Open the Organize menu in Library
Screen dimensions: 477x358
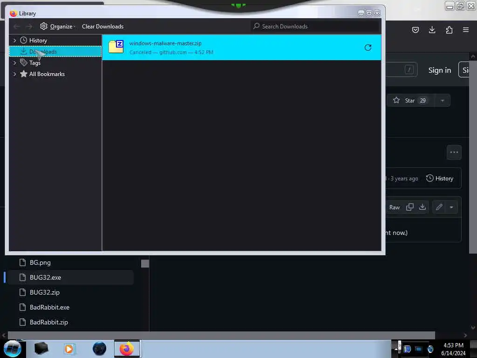click(x=57, y=27)
